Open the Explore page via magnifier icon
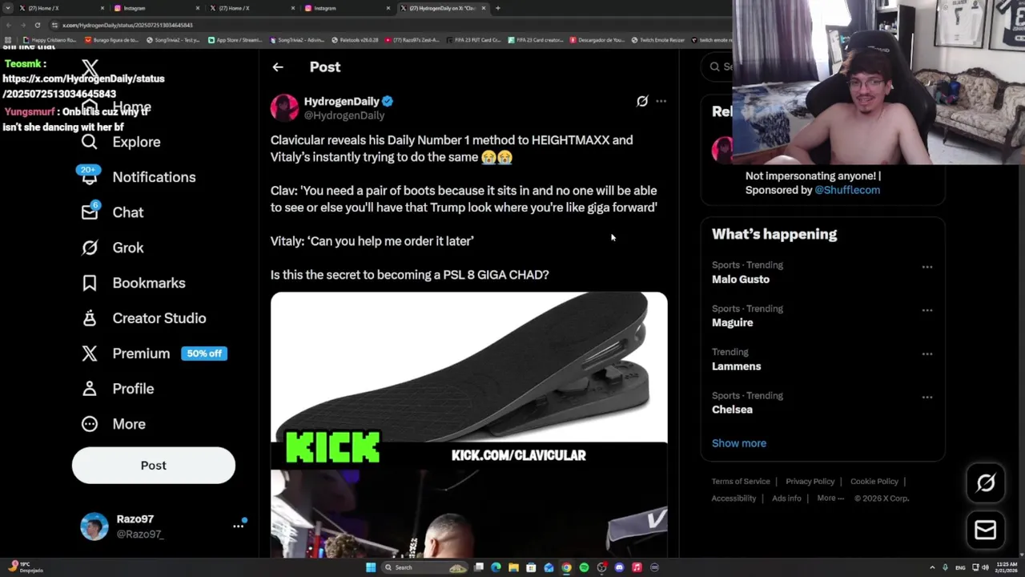Viewport: 1025px width, 577px height. point(90,142)
